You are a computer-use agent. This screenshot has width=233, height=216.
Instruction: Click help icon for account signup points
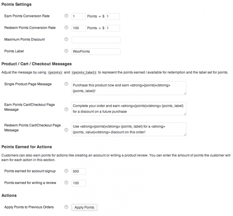pos(66,171)
